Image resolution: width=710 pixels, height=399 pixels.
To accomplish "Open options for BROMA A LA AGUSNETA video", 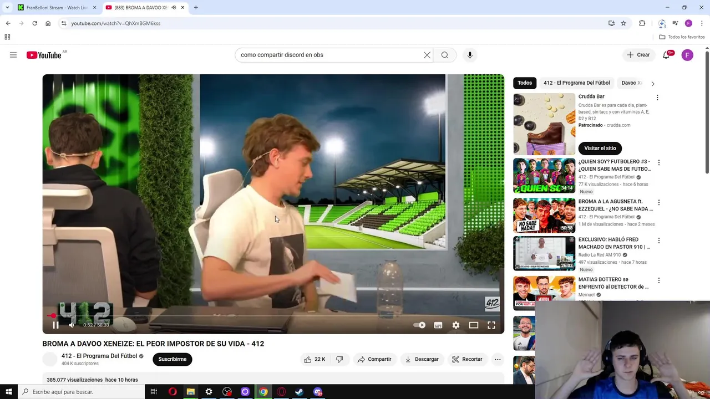I will 658,203.
